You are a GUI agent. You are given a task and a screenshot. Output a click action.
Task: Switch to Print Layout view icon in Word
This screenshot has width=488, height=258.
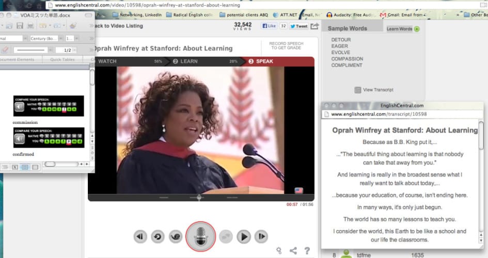click(x=25, y=167)
